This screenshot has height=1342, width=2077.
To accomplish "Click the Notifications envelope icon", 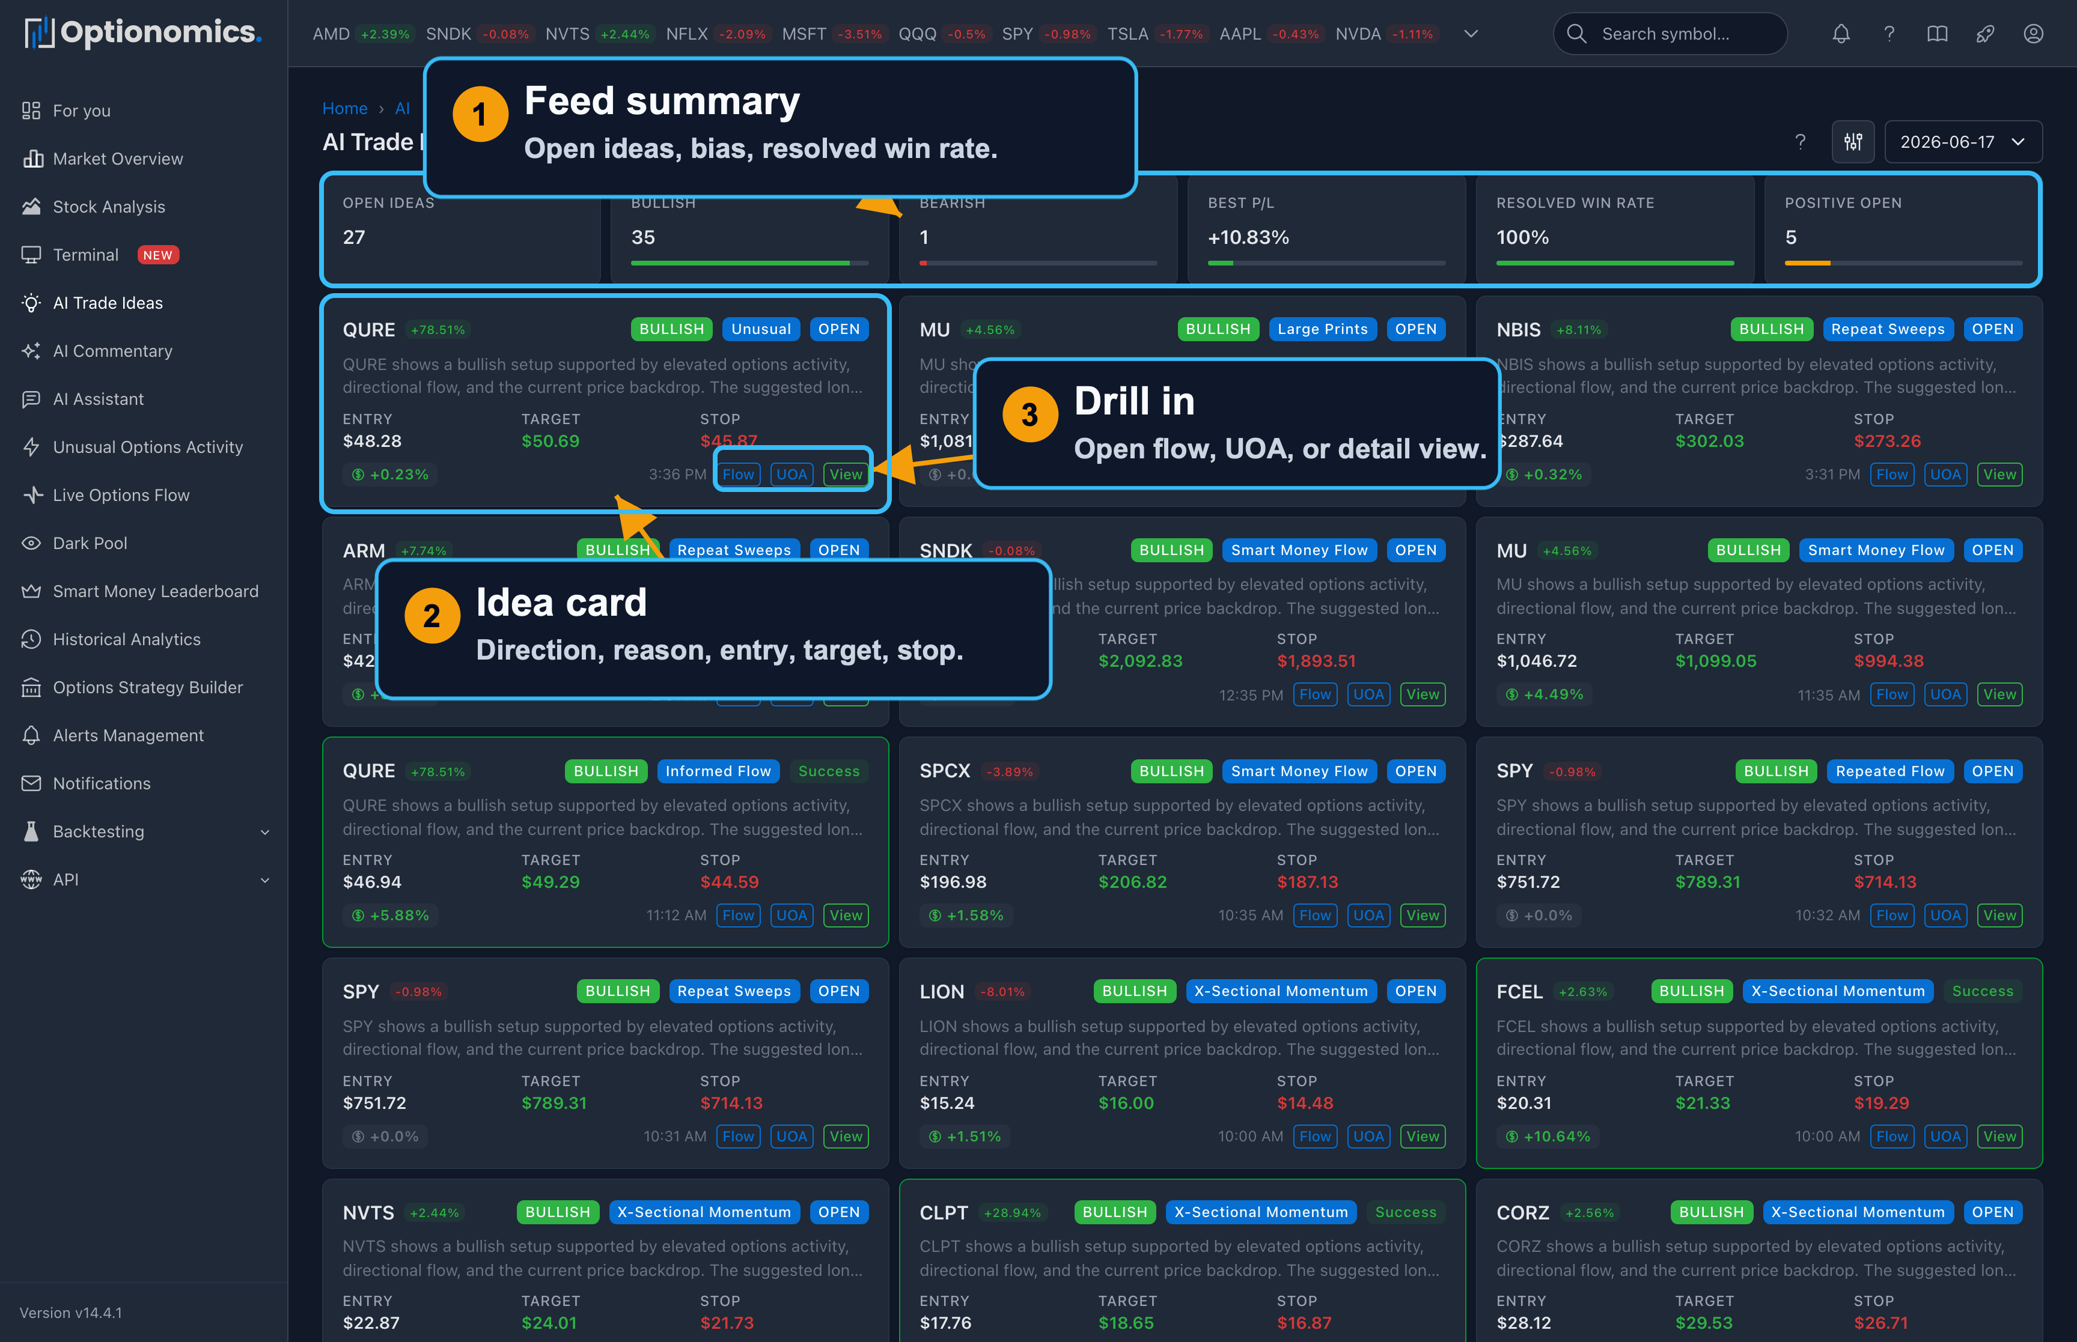I will point(31,783).
